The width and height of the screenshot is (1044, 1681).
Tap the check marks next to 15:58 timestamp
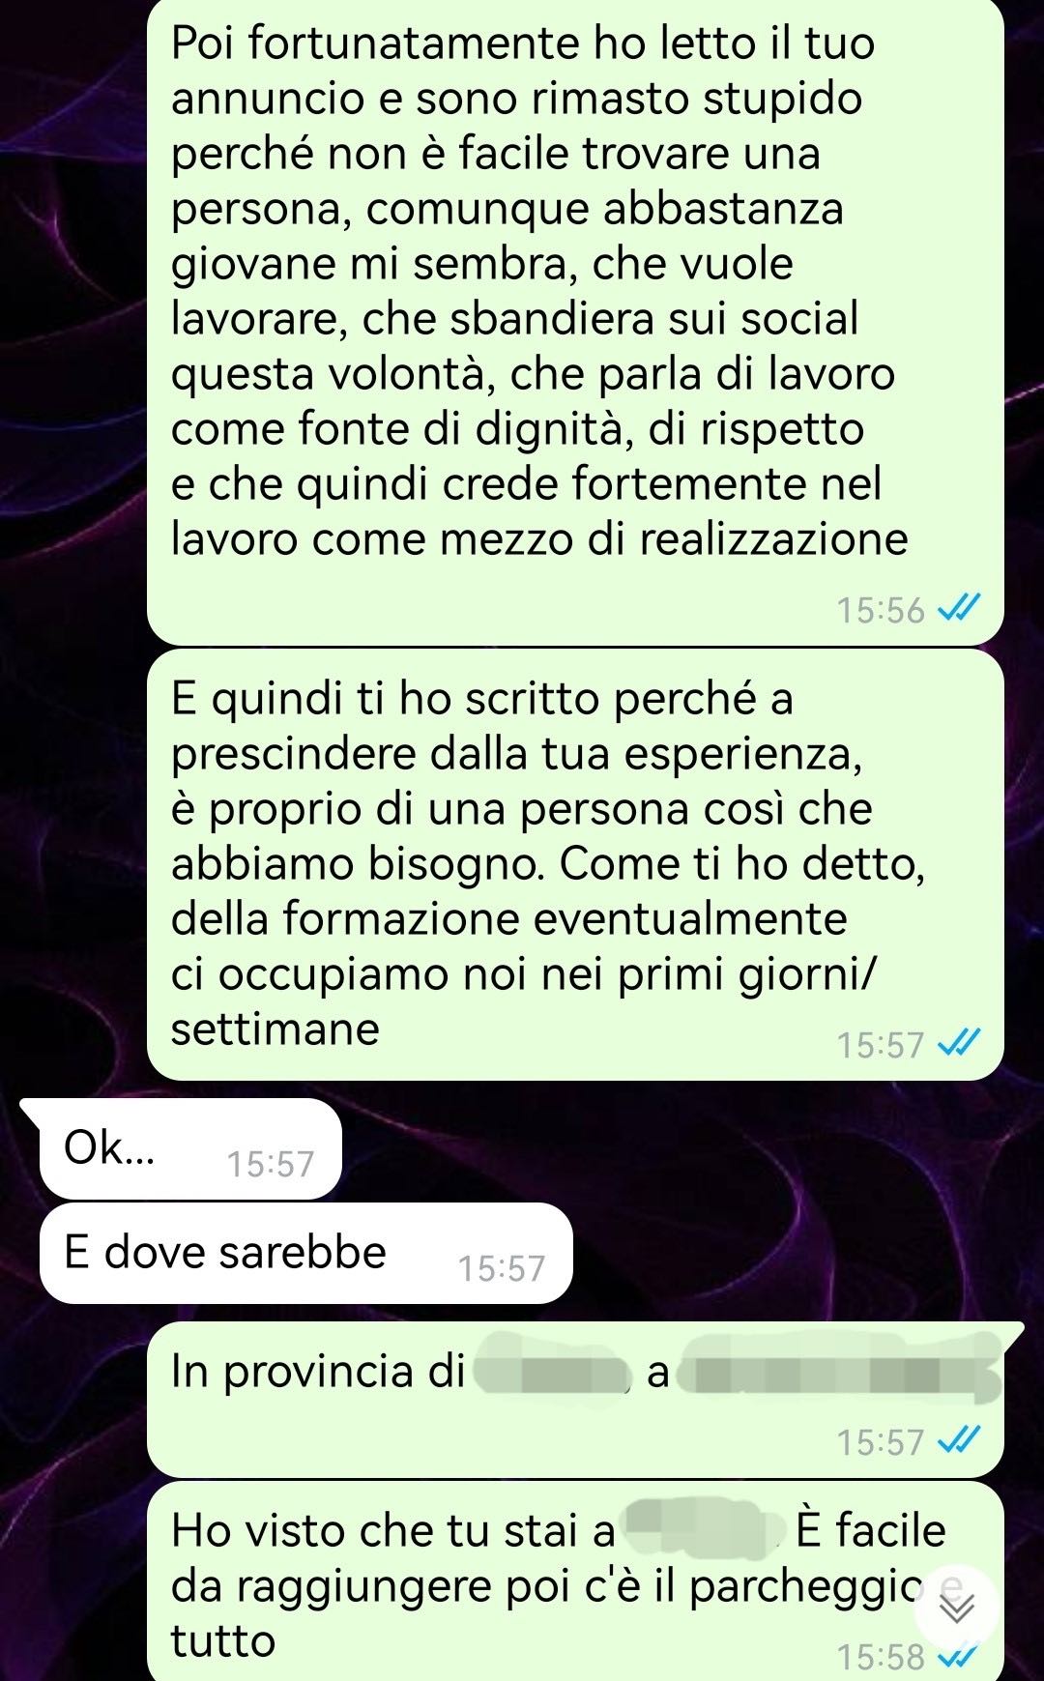[x=961, y=1656]
